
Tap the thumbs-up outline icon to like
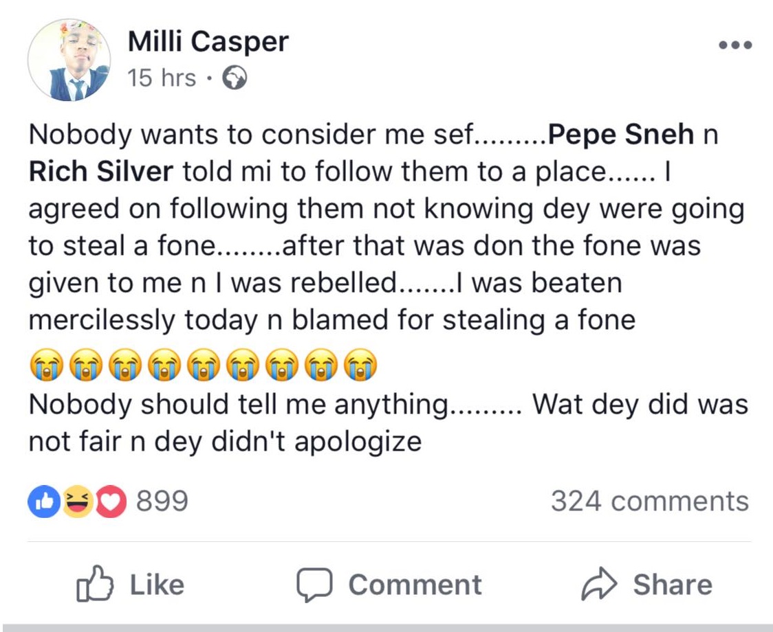(x=95, y=584)
